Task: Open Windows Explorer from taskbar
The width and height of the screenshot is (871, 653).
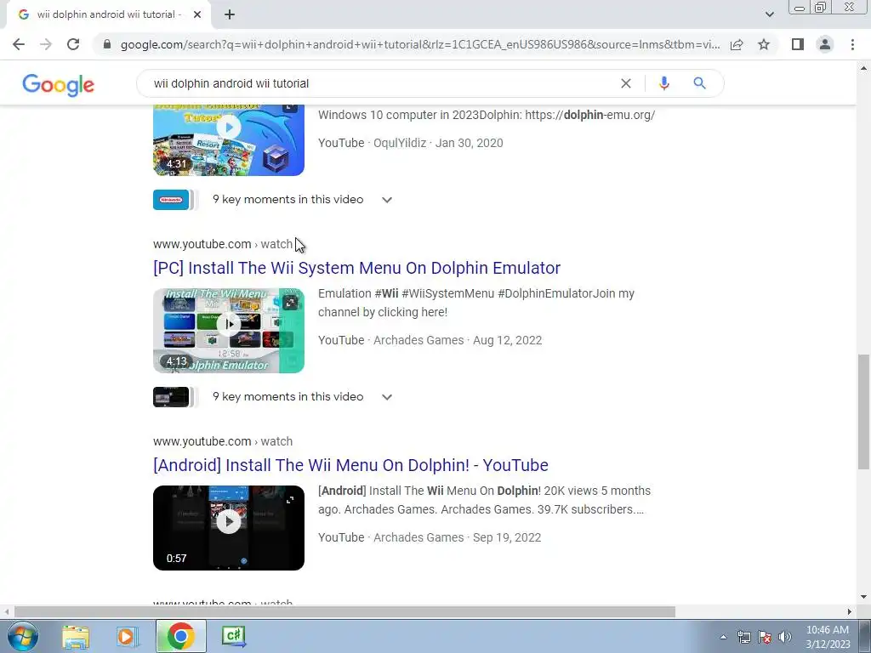Action: [76, 636]
